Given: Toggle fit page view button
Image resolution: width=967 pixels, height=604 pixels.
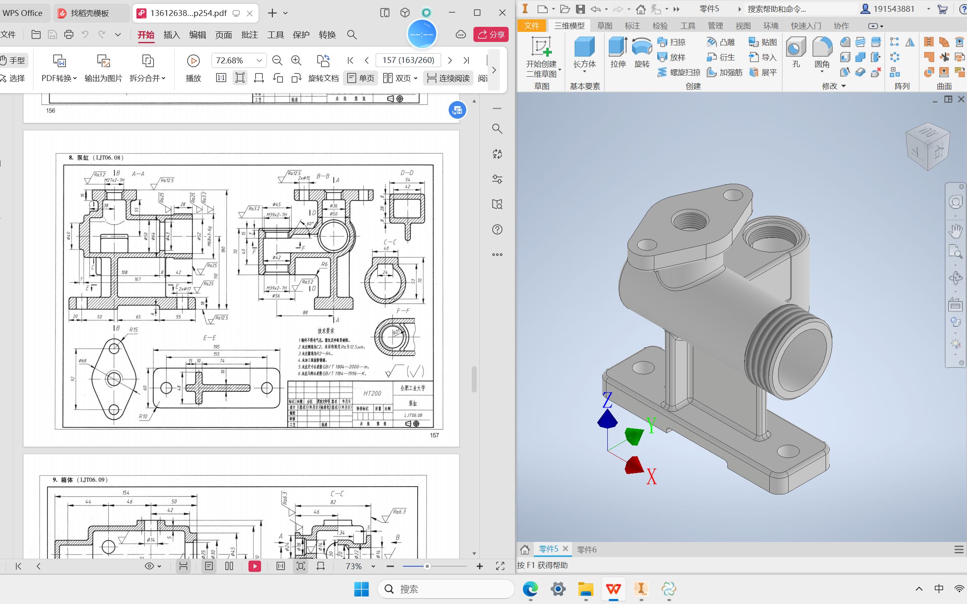Looking at the screenshot, I should [x=240, y=78].
